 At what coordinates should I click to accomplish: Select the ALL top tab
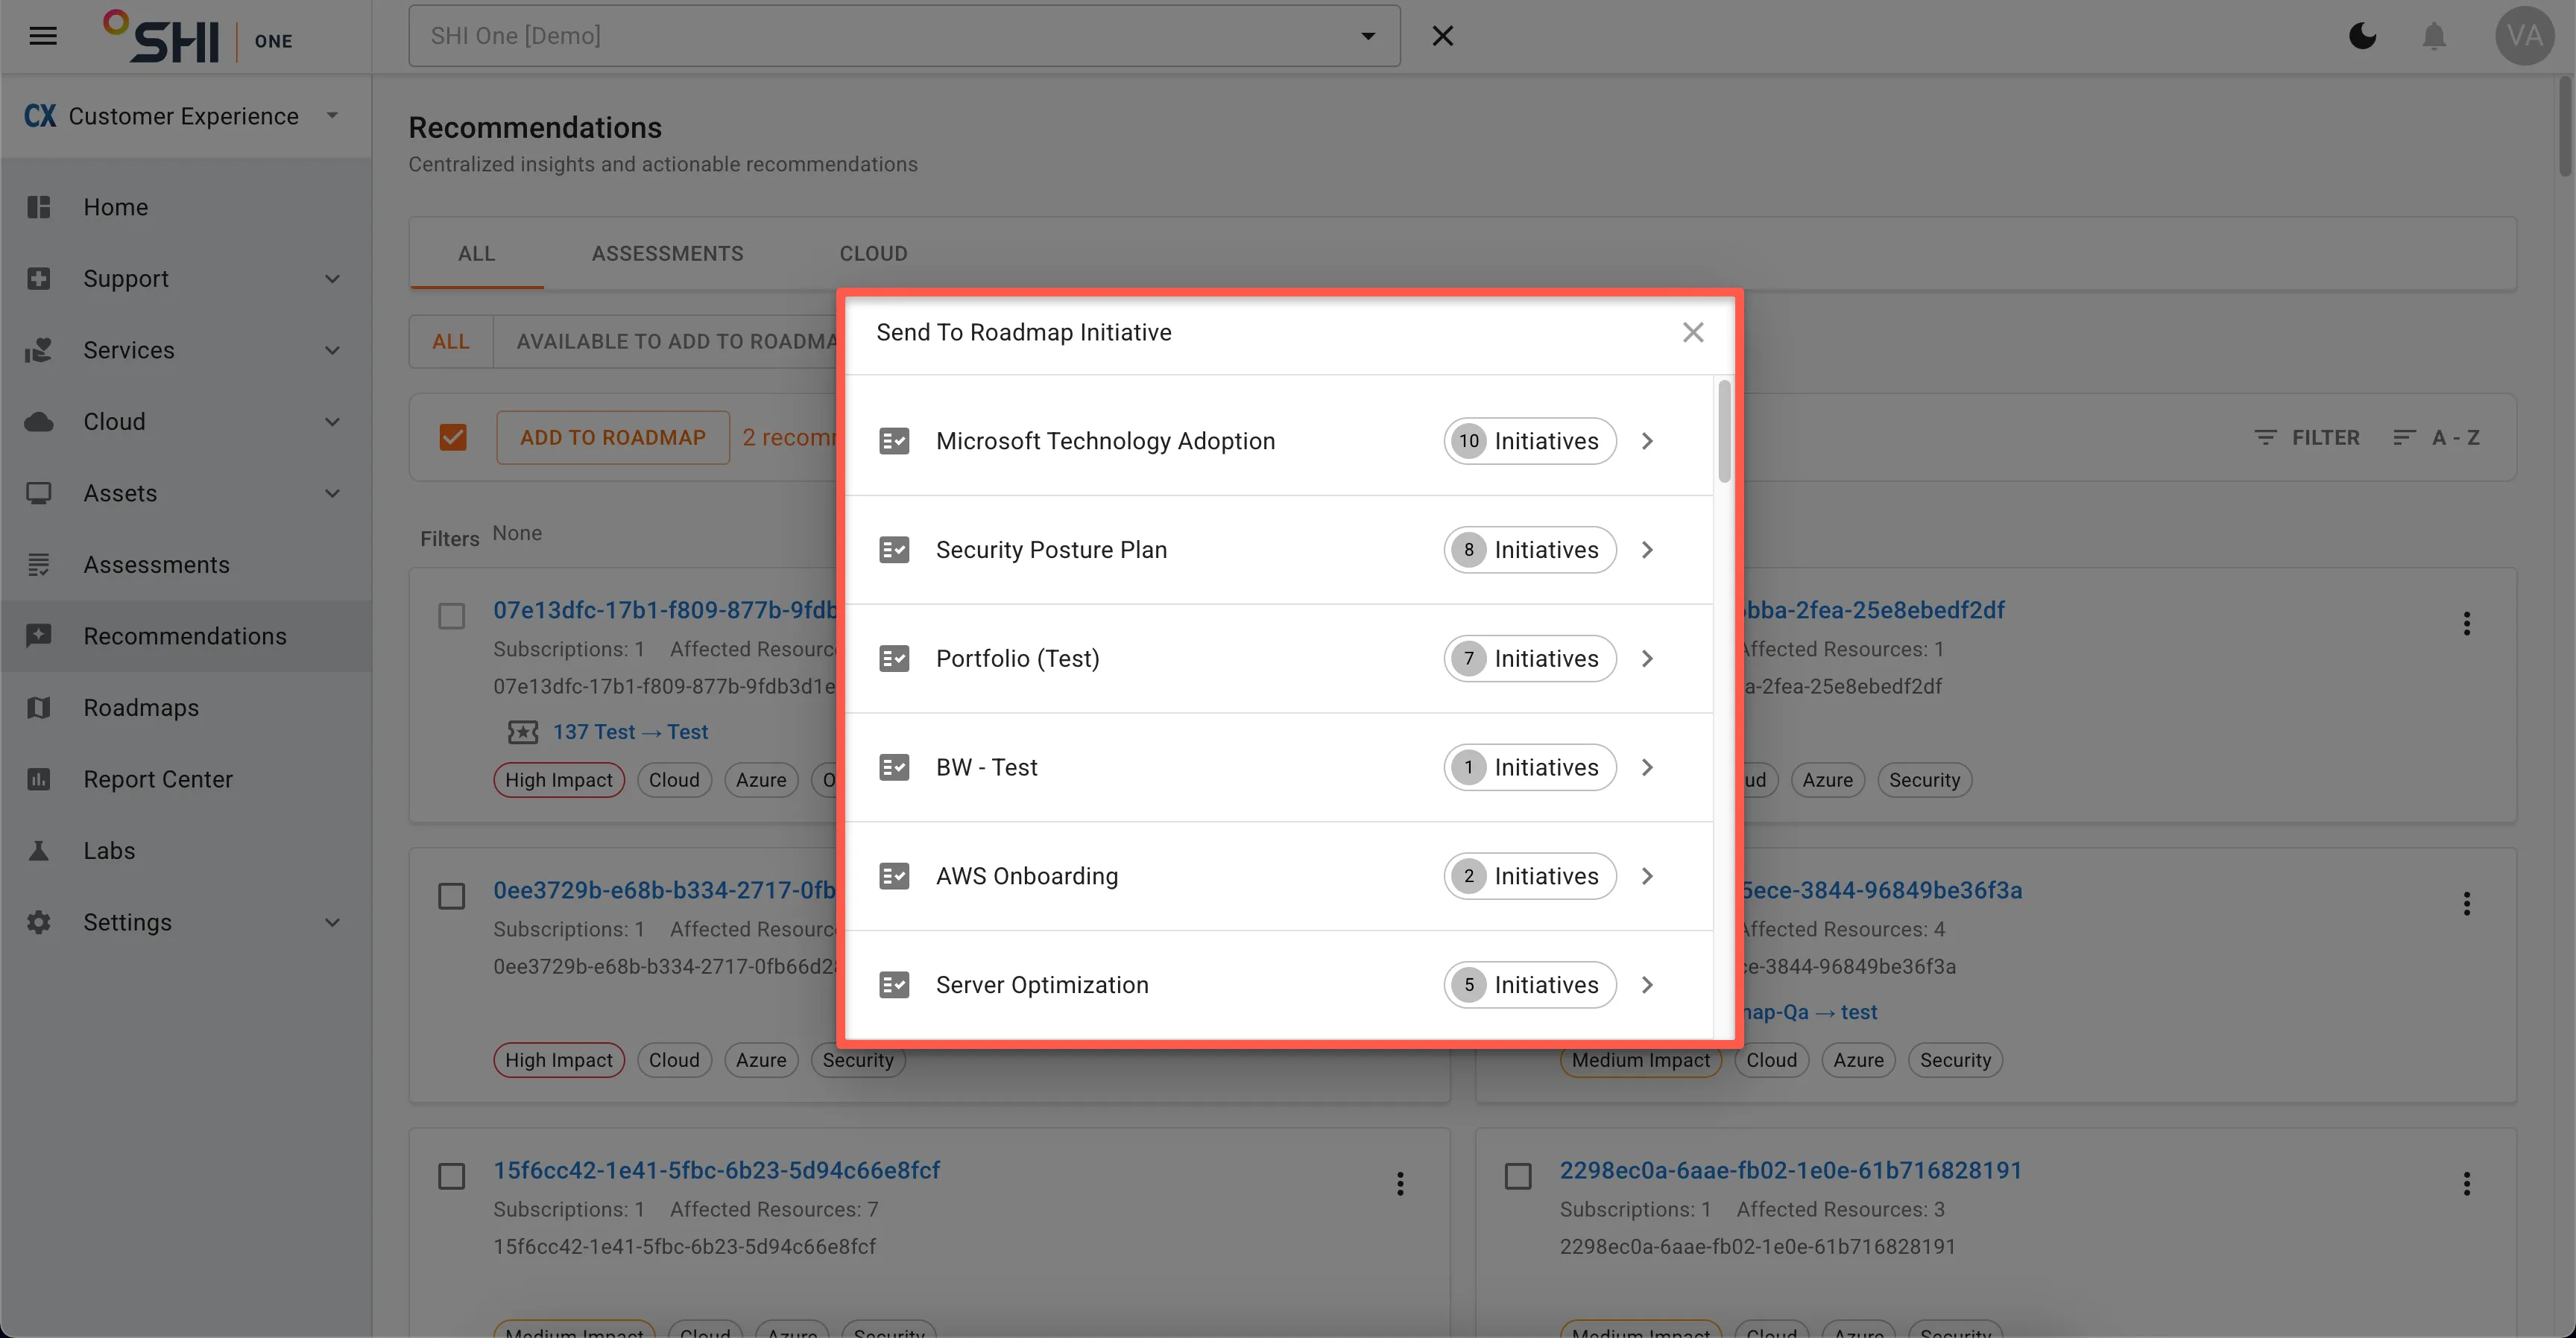point(476,254)
